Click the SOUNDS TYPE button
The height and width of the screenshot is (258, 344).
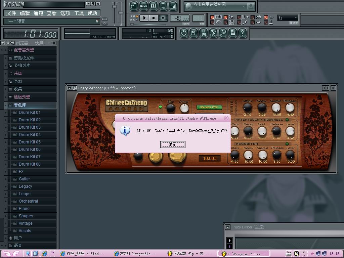tap(209, 107)
